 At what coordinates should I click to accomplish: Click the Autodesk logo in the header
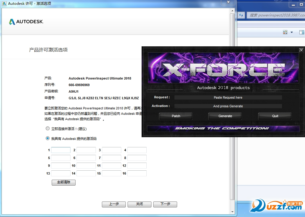click(x=26, y=22)
